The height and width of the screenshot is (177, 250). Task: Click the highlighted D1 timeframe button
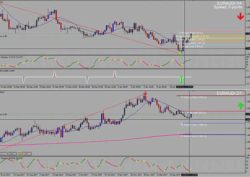tap(20, 154)
